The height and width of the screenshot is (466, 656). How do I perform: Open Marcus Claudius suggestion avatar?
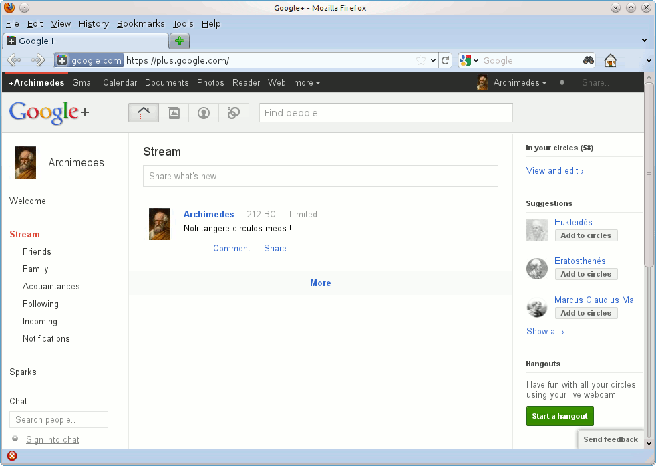pyautogui.click(x=537, y=308)
